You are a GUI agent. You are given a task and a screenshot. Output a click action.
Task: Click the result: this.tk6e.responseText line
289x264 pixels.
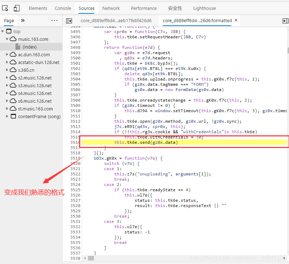(181, 206)
